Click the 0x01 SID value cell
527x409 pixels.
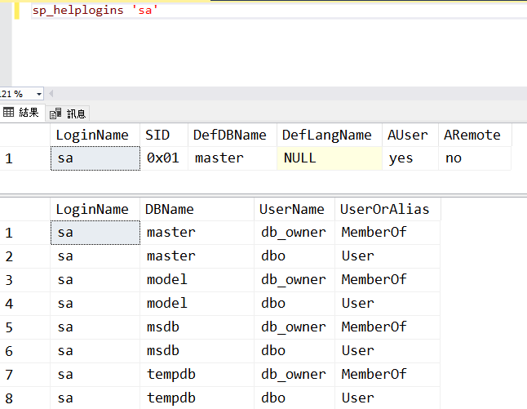(x=164, y=158)
